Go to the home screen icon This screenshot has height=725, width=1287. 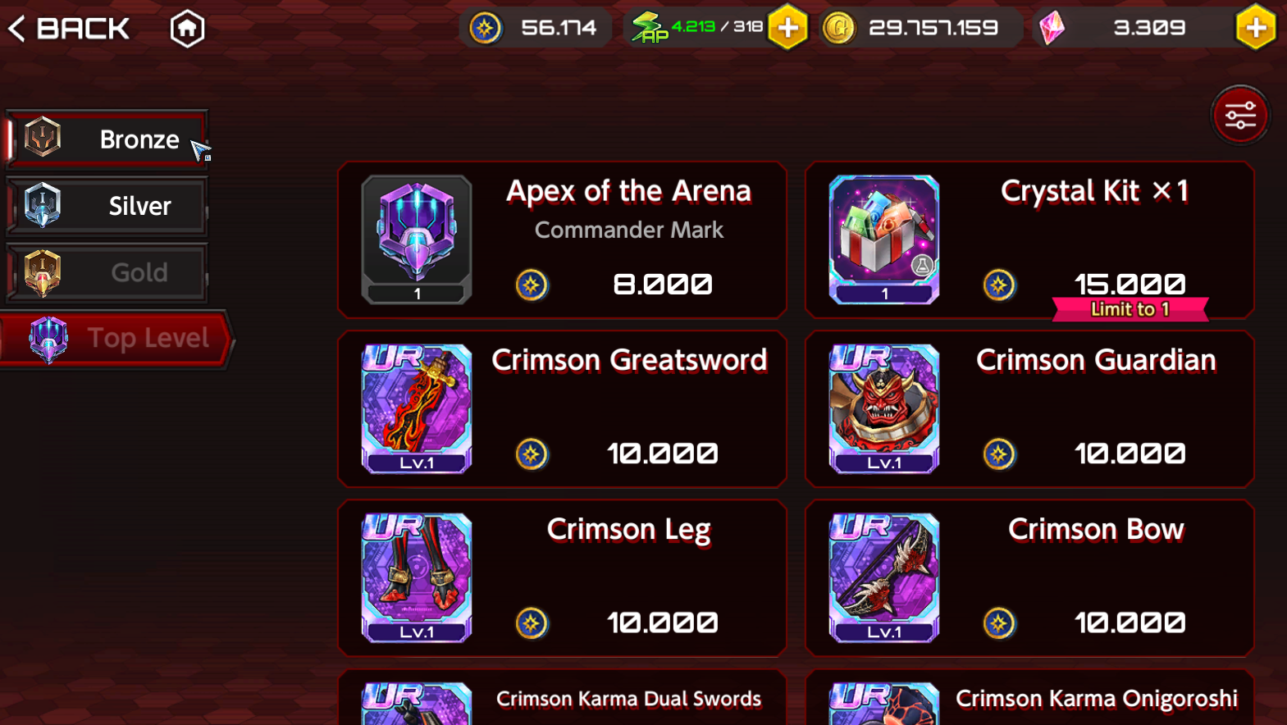(187, 29)
